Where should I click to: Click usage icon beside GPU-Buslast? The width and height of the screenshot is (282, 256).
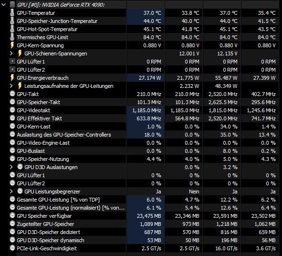[12, 150]
